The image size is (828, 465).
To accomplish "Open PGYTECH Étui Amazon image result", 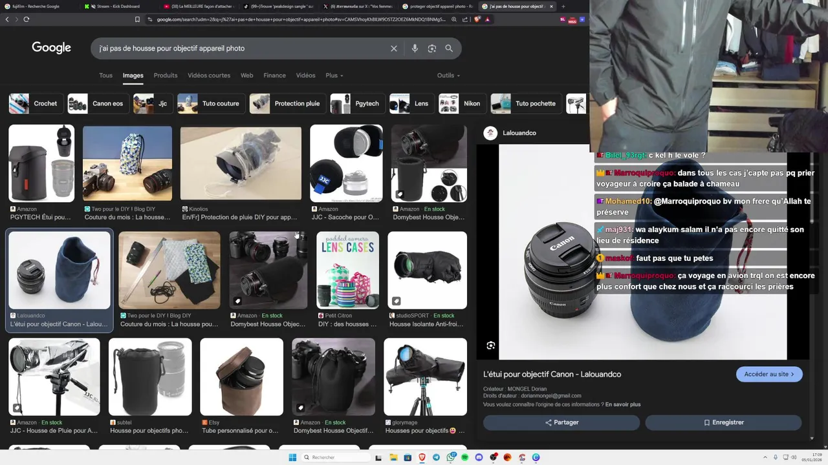I will coord(41,163).
